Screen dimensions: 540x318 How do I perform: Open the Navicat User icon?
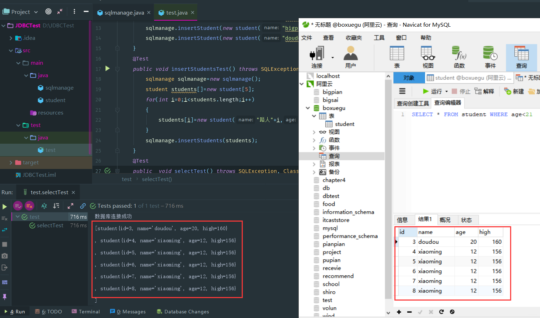351,57
